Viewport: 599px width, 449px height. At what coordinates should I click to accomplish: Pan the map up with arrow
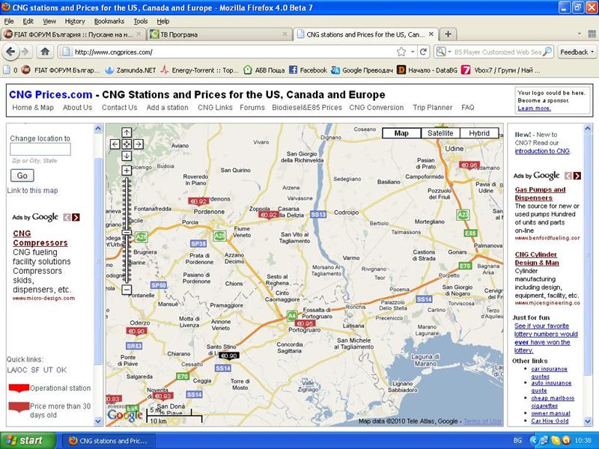click(x=127, y=132)
